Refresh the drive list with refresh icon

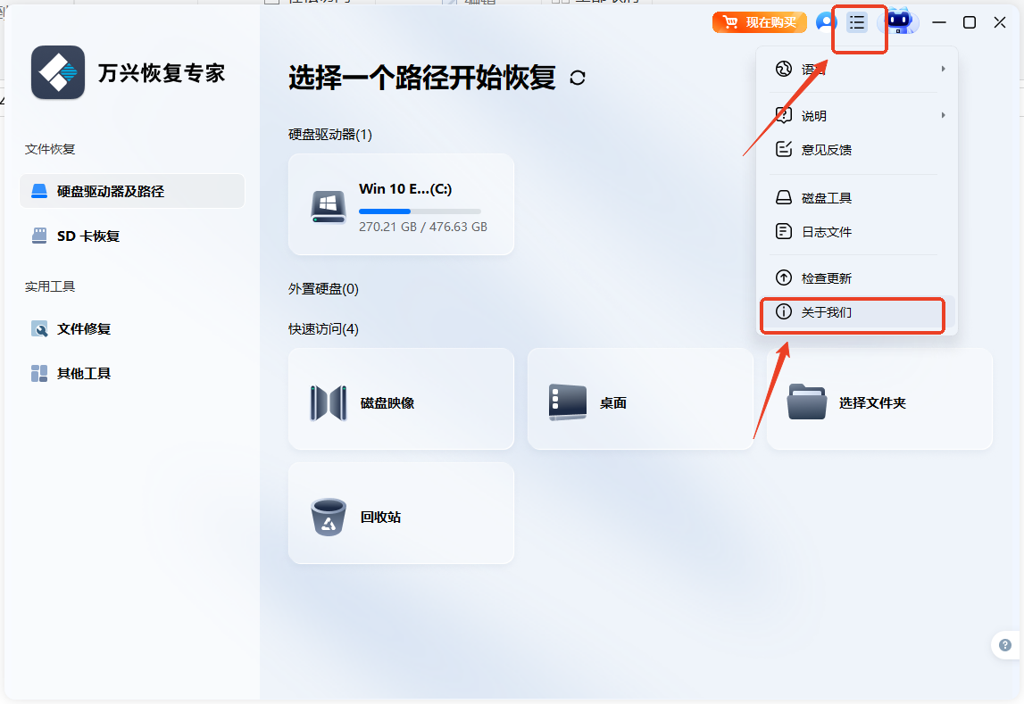click(578, 78)
